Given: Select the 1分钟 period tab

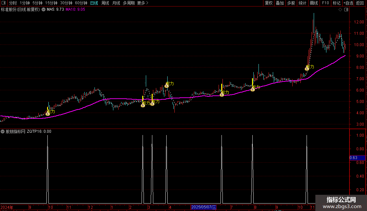Looking at the screenshot, I should (x=25, y=3).
